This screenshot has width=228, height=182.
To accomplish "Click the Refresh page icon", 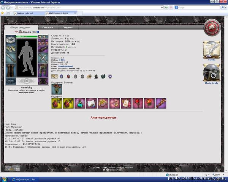I will point(166,8).
